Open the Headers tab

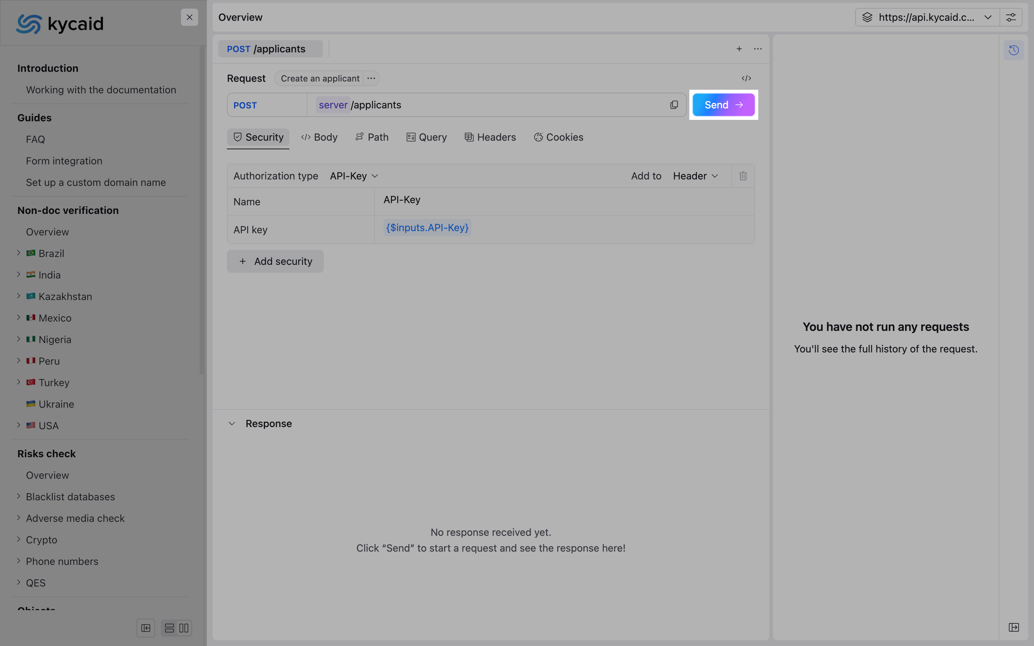coord(490,137)
